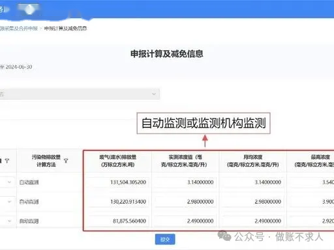This screenshot has height=250, width=334.
Task: Click 月均浓度 field with 2.49000000
Action: (253, 221)
